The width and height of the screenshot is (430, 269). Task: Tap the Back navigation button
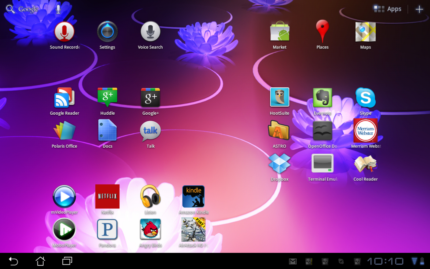click(x=13, y=261)
